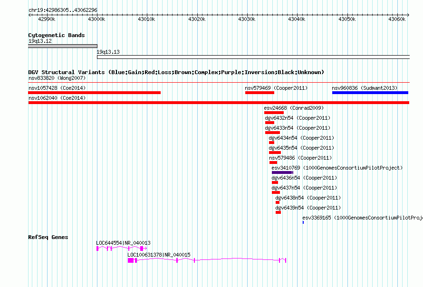The width and height of the screenshot is (423, 287).
Task: Click the left arrow end of the ruler
Action: click(x=29, y=15)
